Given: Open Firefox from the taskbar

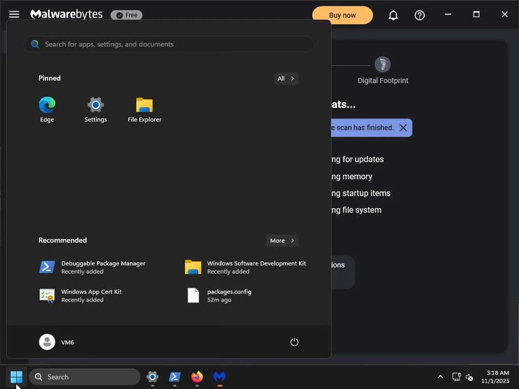Looking at the screenshot, I should [x=197, y=377].
